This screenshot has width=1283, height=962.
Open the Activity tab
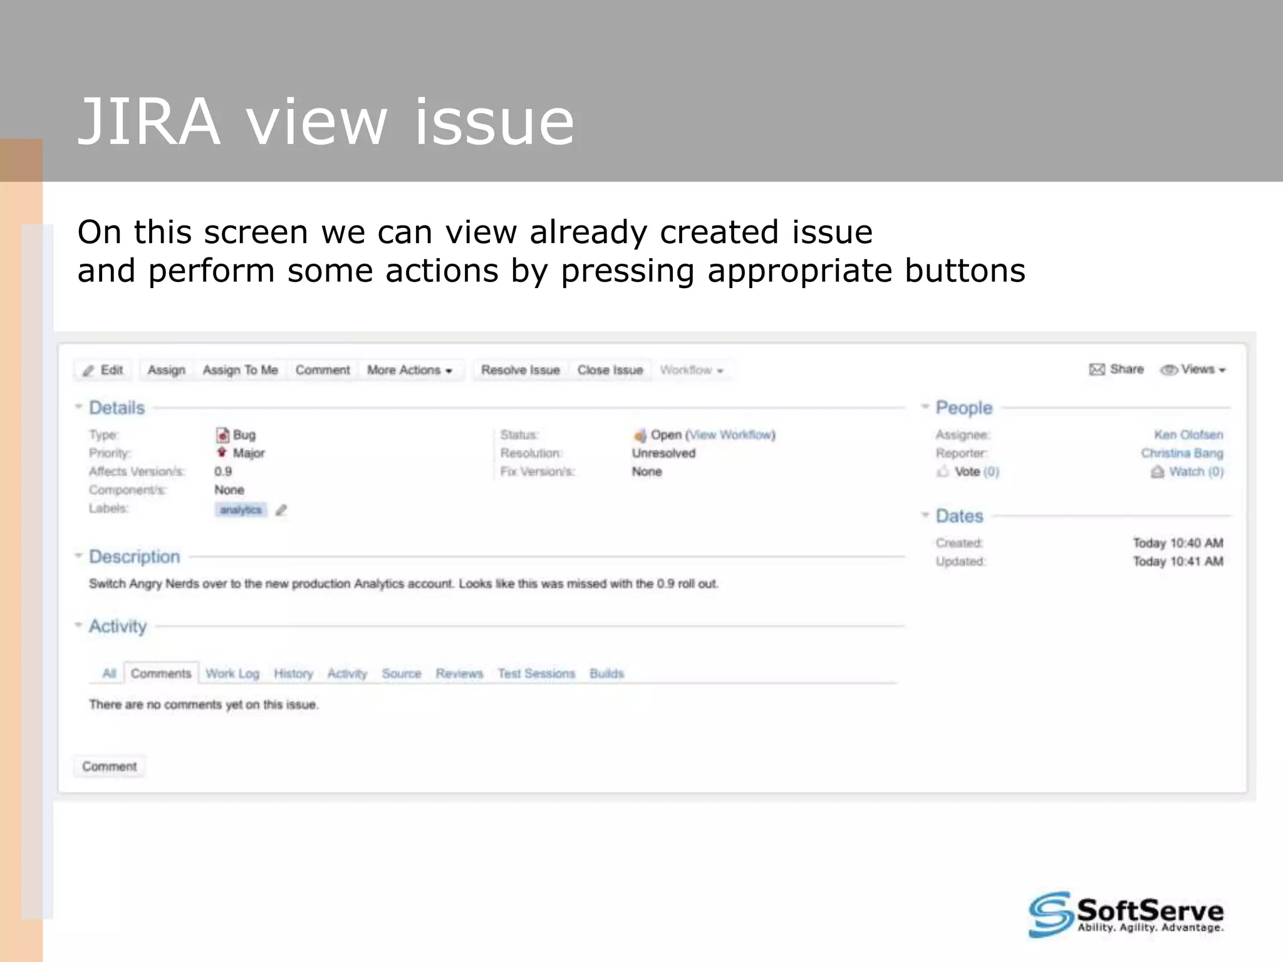click(347, 673)
